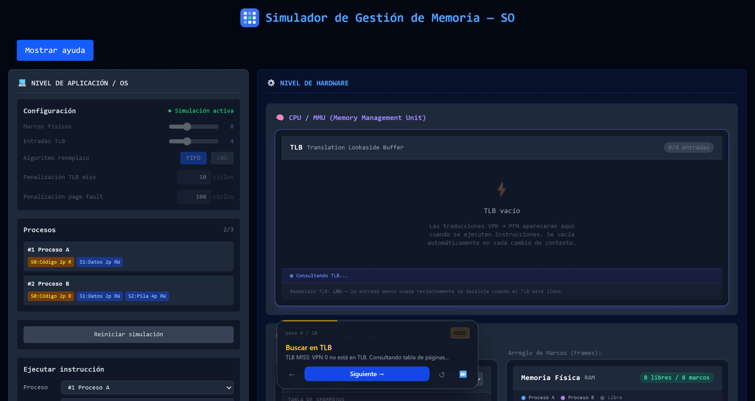This screenshot has width=755, height=401.
Task: Click the yellow step progress bar atop the popup
Action: 309,321
